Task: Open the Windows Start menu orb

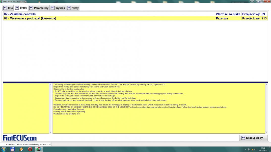Action: coord(4,149)
